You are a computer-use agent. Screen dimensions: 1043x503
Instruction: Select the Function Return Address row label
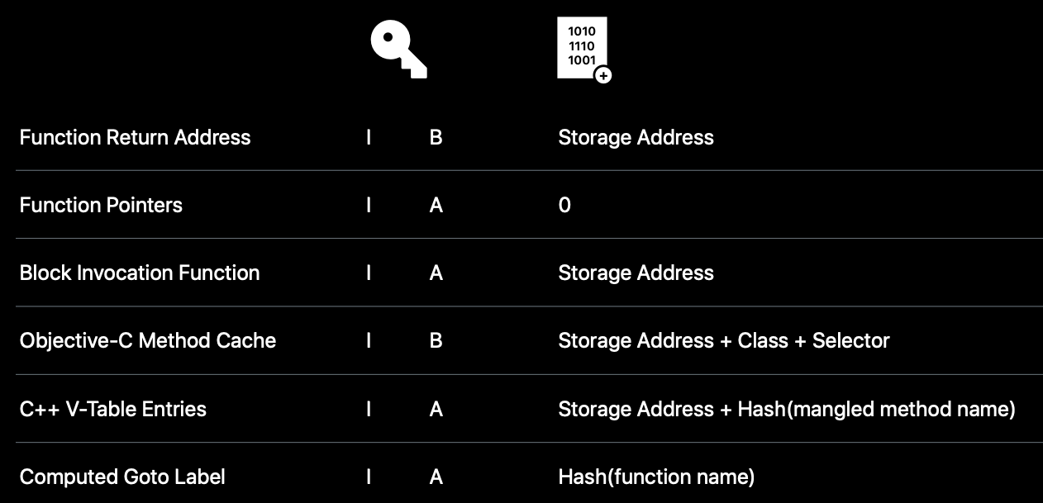135,137
